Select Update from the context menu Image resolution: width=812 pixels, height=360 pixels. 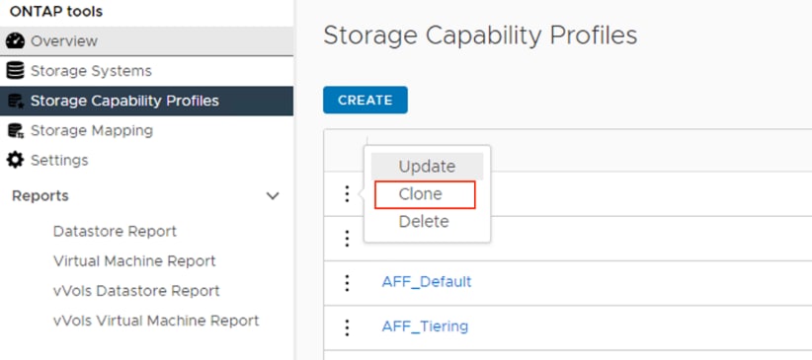pos(427,166)
